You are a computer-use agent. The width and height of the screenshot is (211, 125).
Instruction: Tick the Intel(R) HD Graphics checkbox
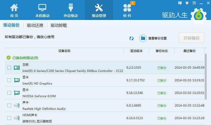tap(9, 80)
